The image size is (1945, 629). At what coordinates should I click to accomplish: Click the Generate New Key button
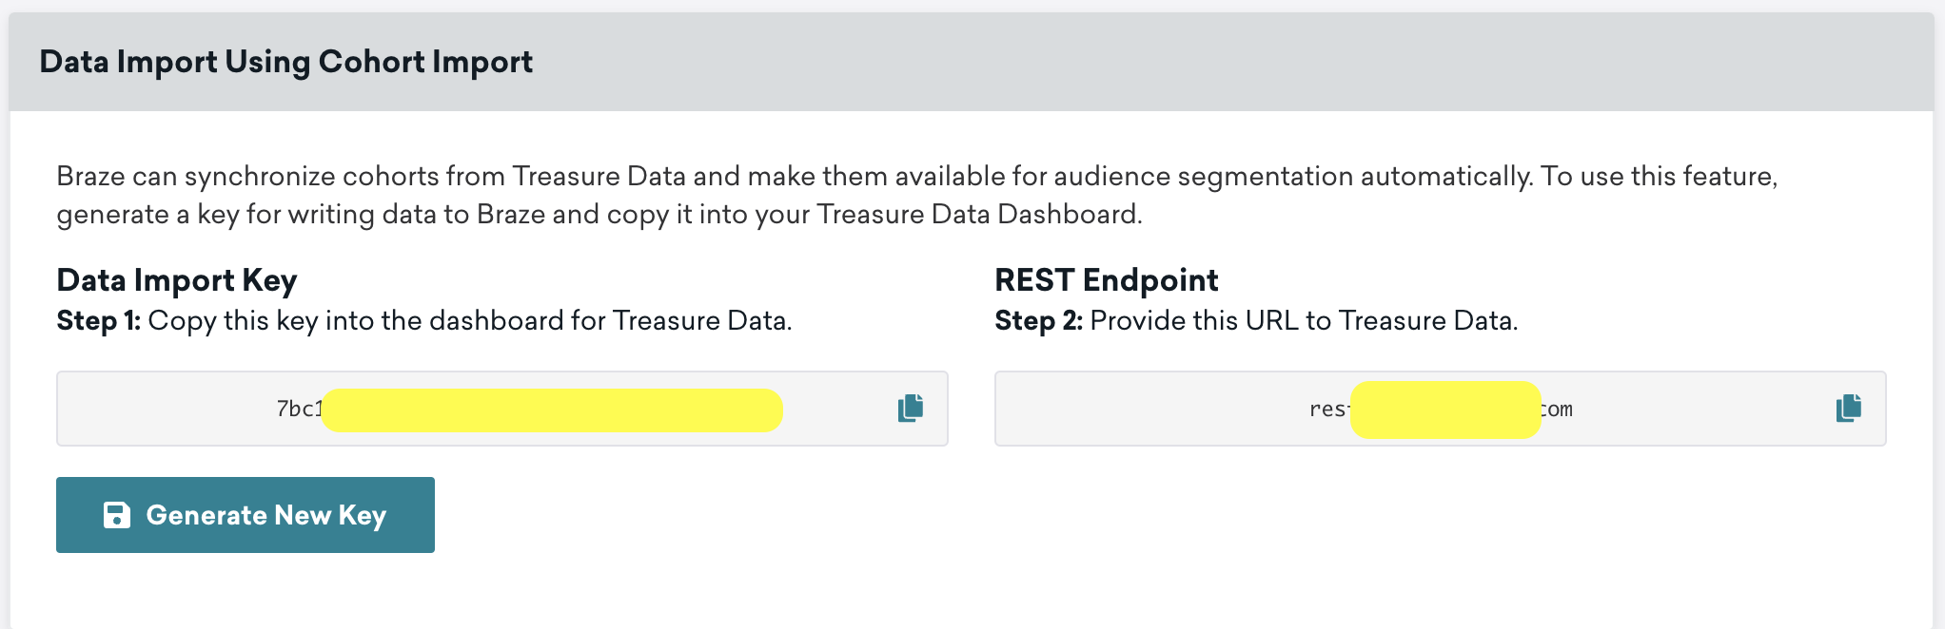pyautogui.click(x=246, y=515)
